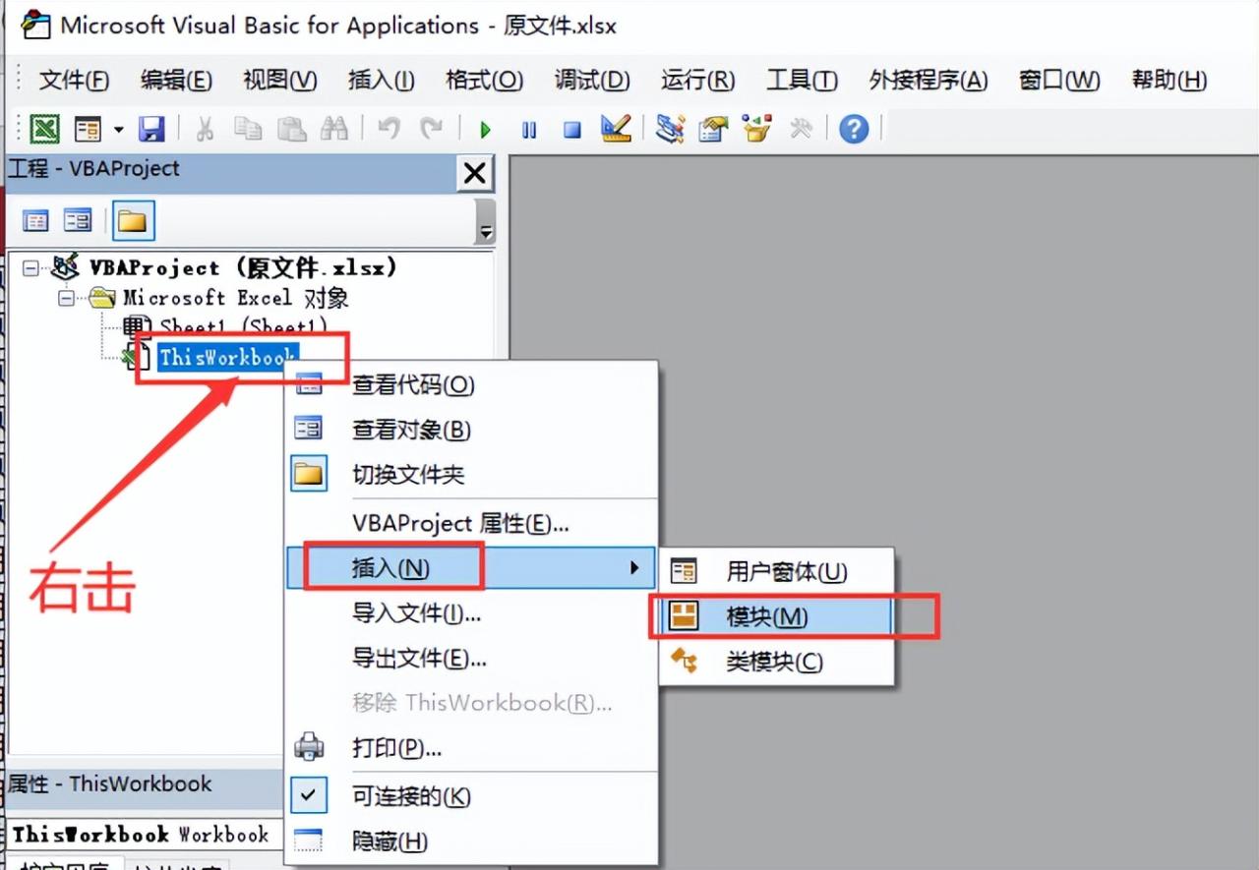
Task: Insert 类模块(C) from submenu
Action: [x=776, y=661]
